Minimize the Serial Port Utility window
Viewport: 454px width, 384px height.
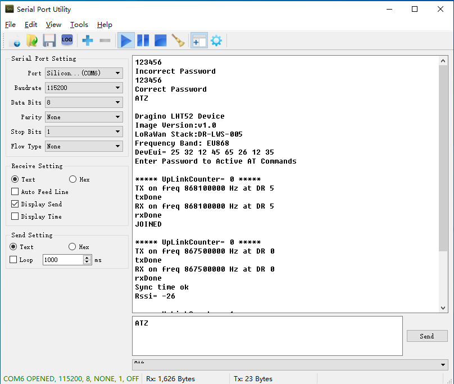(x=389, y=9)
